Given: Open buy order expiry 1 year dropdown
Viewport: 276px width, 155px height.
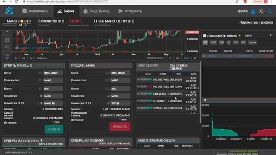Looking at the screenshot, I should pyautogui.click(x=56, y=122).
